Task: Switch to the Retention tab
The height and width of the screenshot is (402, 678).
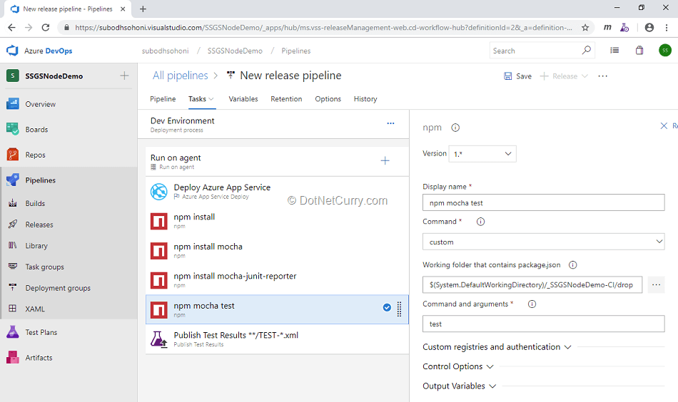Action: [x=286, y=99]
